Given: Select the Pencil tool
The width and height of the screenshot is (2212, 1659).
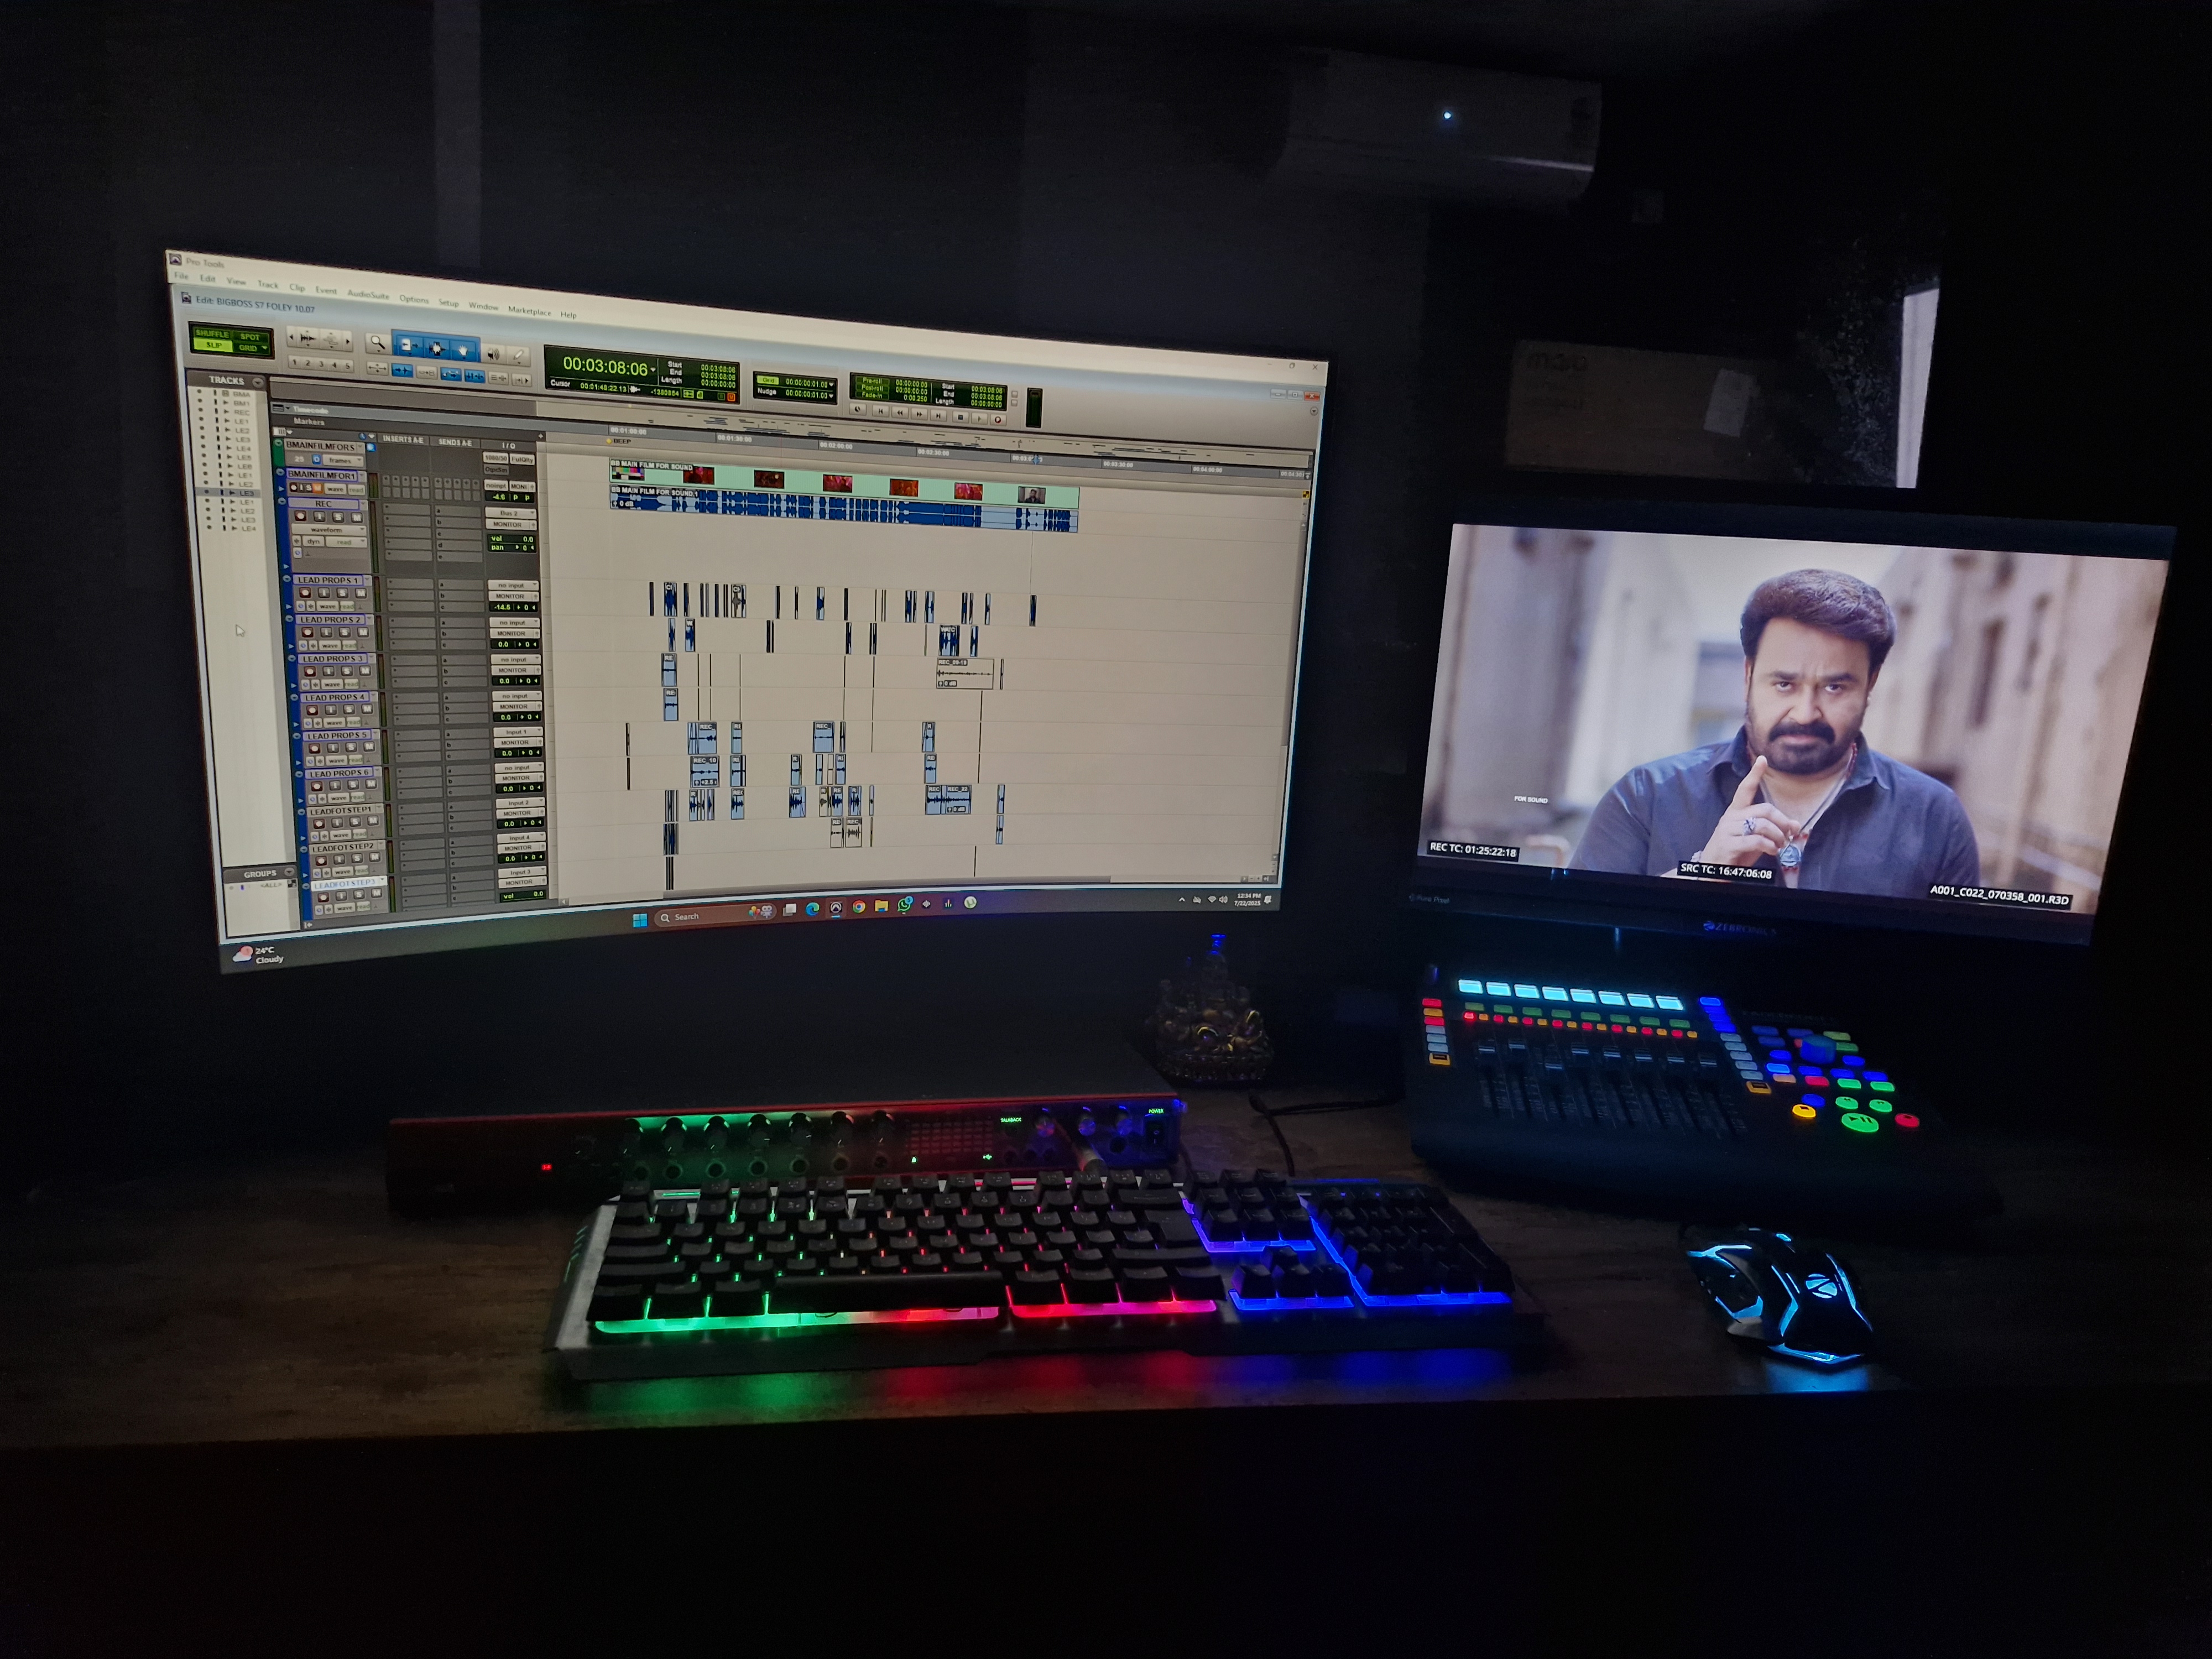Looking at the screenshot, I should (x=518, y=356).
